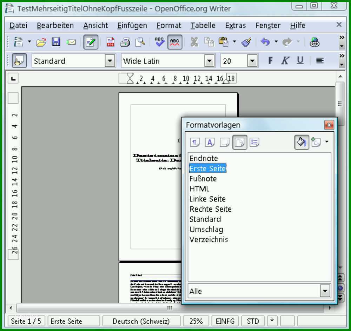
Task: Select Linke Seite page style
Action: [x=207, y=199]
